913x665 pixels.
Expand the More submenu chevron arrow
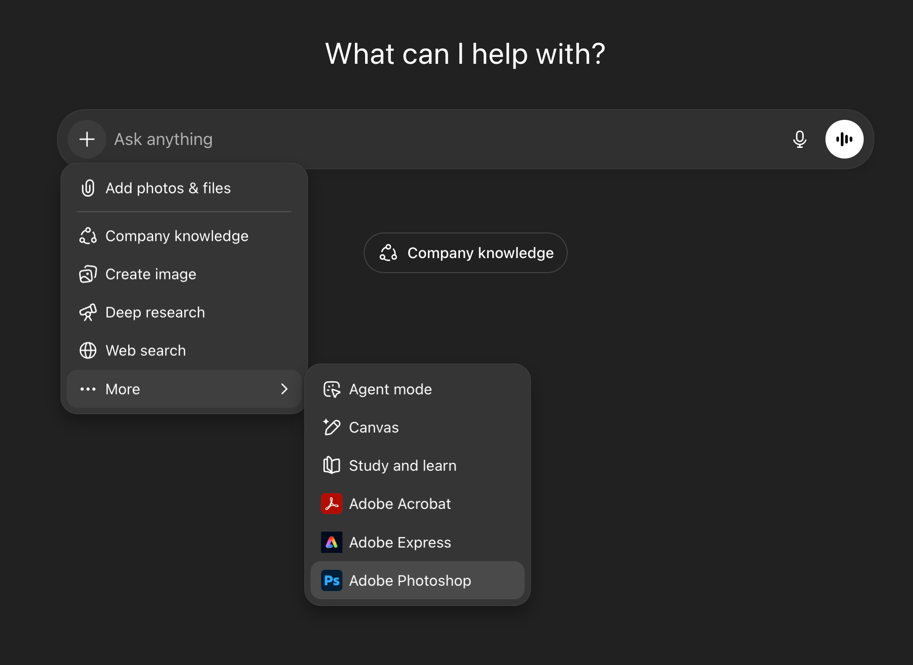pyautogui.click(x=284, y=389)
